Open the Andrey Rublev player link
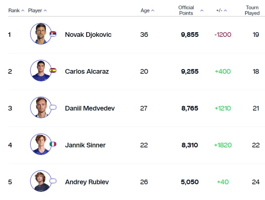 click(x=87, y=182)
